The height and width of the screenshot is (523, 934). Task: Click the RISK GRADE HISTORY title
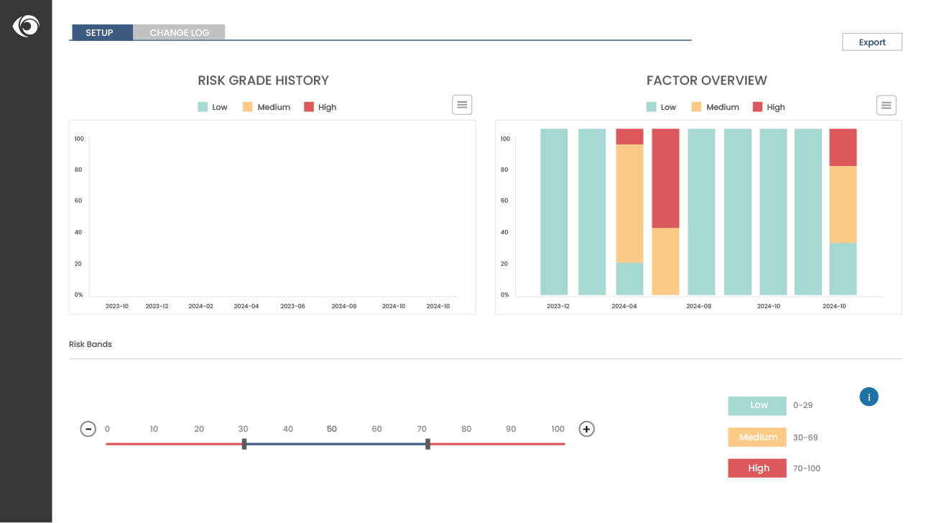[x=264, y=80]
